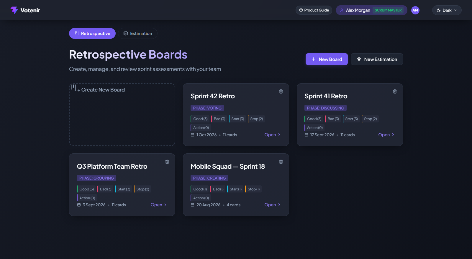Click the Sprint 41 Retro title
The width and height of the screenshot is (472, 259).
tap(326, 96)
